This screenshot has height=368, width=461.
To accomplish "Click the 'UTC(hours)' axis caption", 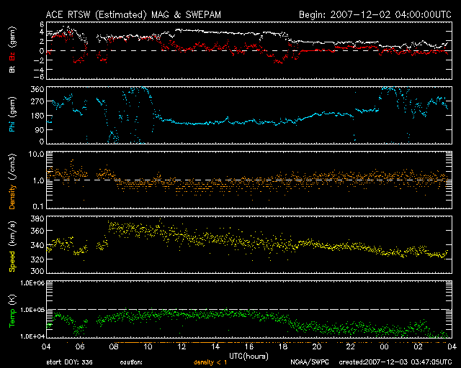I will [x=249, y=356].
